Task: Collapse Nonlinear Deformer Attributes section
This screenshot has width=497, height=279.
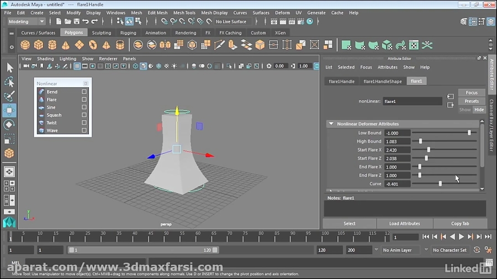Action: tap(331, 124)
